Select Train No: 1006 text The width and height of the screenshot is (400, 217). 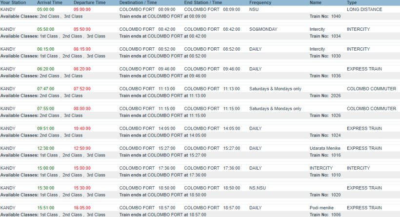[325, 215]
